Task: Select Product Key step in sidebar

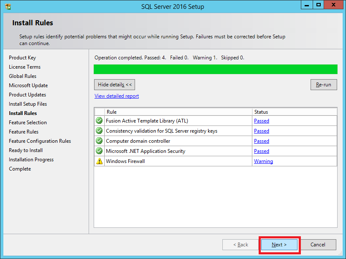Action: click(x=22, y=58)
